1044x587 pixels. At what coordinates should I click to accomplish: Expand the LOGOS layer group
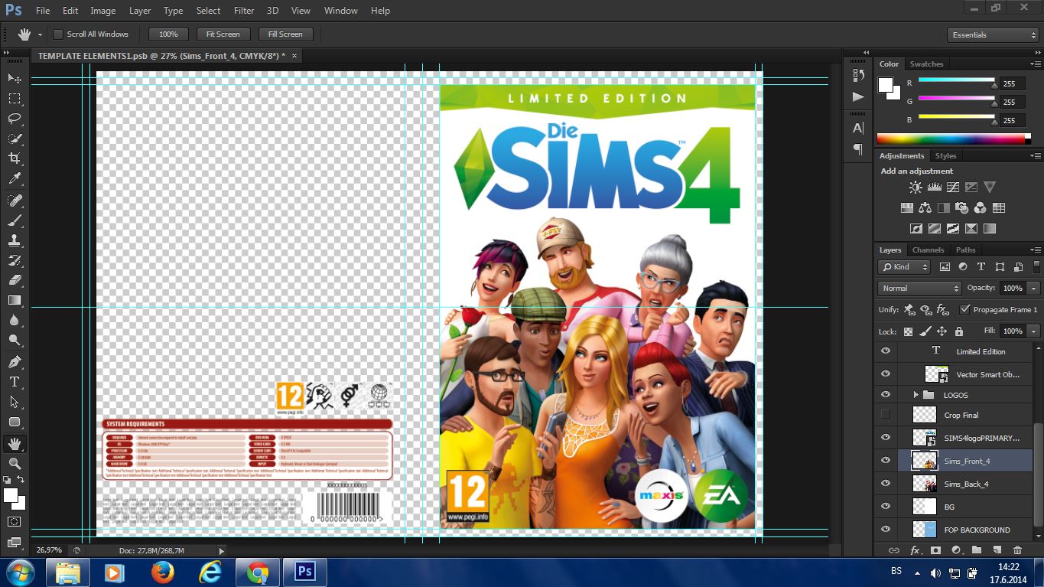[916, 395]
